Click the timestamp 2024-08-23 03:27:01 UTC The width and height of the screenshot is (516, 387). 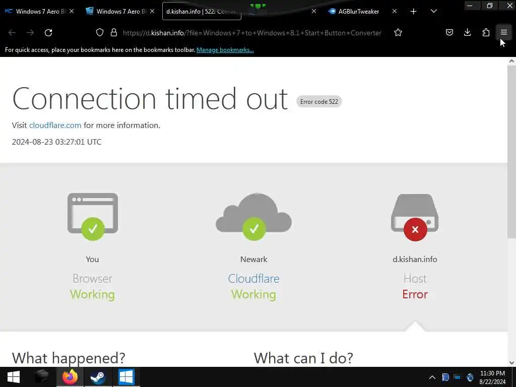point(56,142)
